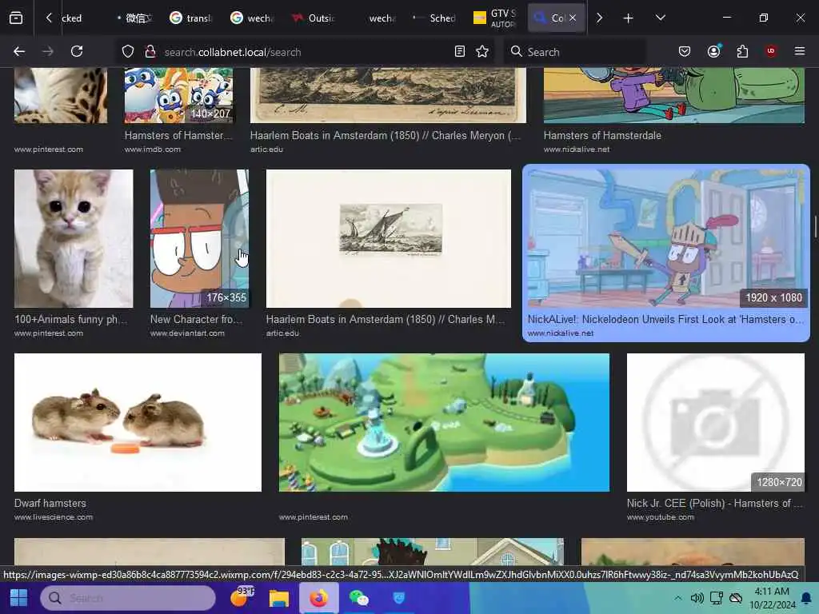Click the www.deviantart.com source text

coord(187,333)
